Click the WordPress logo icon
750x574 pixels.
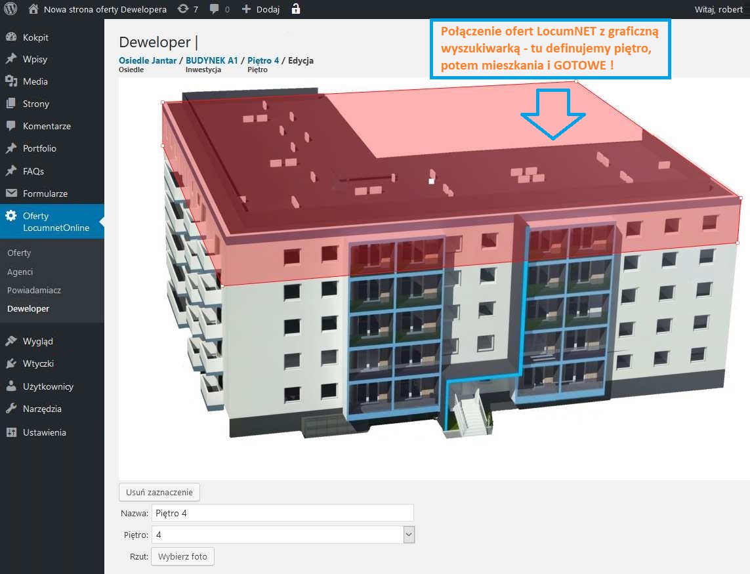point(10,9)
